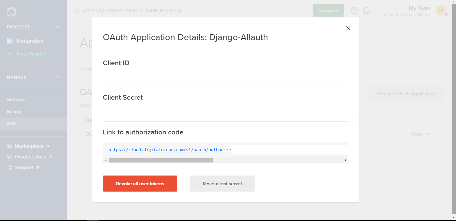Click the Estimated costs $0.00 text
The image size is (456, 221).
pos(407,15)
